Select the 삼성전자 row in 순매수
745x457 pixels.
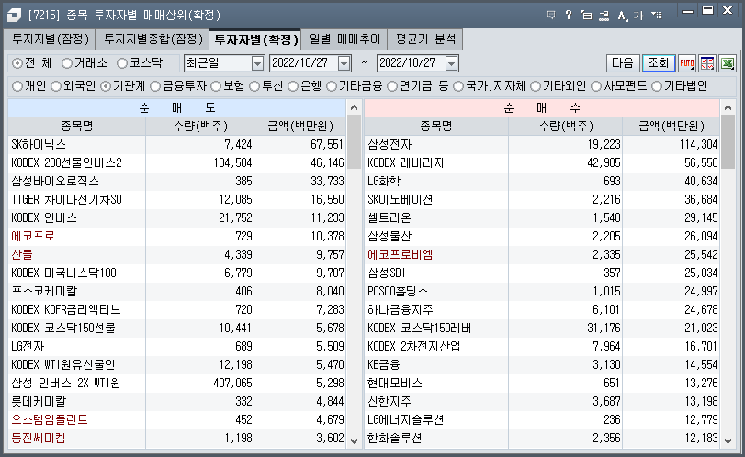[542, 144]
